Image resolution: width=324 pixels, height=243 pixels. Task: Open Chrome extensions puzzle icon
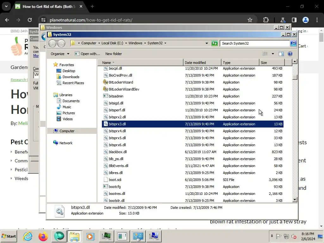[266, 20]
